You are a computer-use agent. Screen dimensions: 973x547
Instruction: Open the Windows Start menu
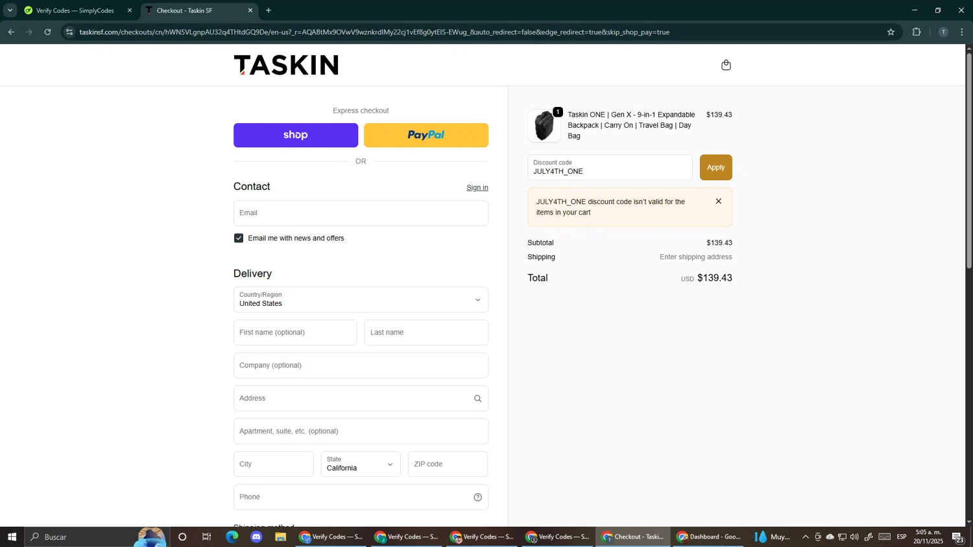coord(12,537)
